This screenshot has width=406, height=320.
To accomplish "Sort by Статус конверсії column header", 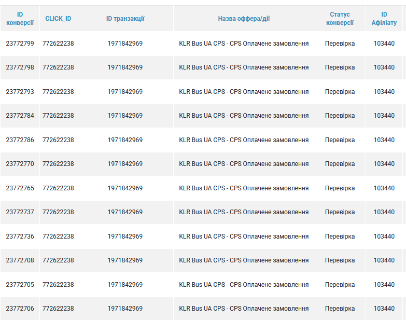I will 340,19.
